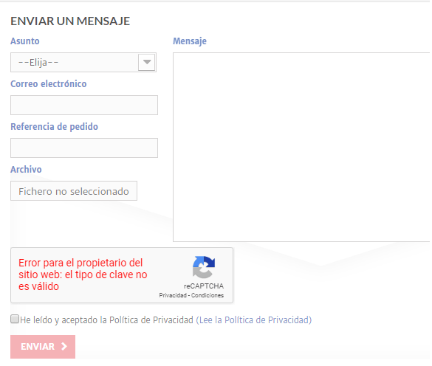Open the reCAPTCHA Privacidad link
The image size is (432, 366).
click(173, 295)
